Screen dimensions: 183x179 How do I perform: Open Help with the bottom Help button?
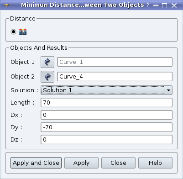(x=155, y=163)
